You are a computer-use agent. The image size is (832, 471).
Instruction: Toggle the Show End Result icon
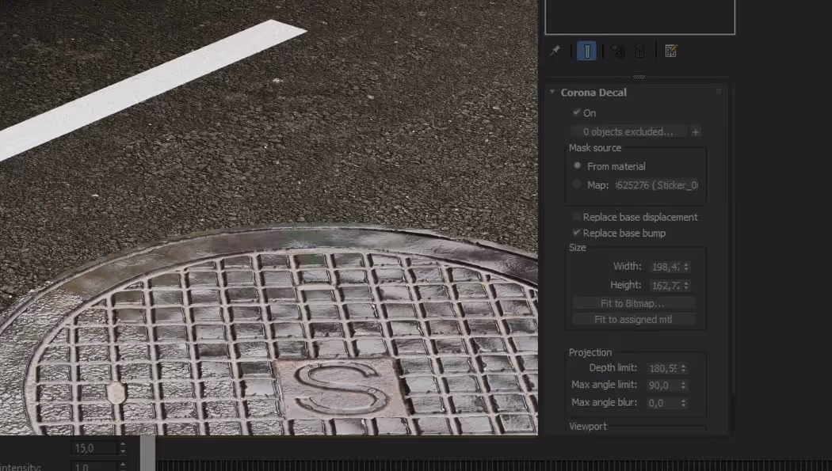coord(587,51)
